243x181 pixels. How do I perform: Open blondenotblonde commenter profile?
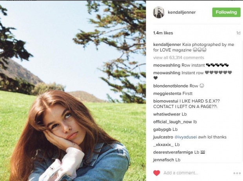point(170,86)
